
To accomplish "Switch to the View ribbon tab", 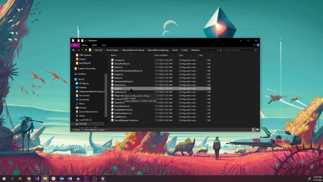I will pyautogui.click(x=103, y=45).
